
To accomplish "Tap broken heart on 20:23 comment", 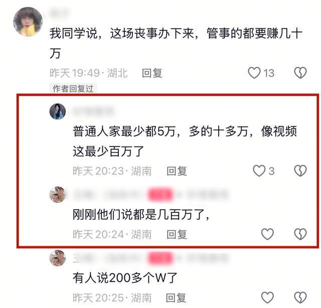I will [300, 171].
